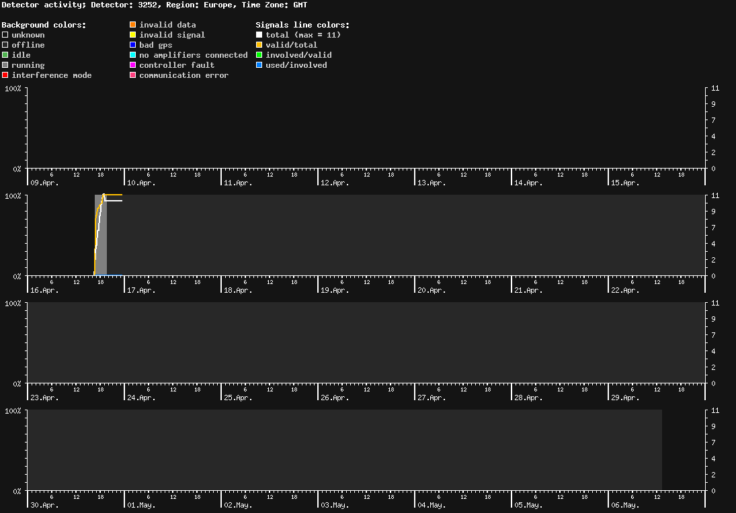Screen dimensions: 736x513
Task: Click the gray 'running' legend swatch
Action: 5,65
